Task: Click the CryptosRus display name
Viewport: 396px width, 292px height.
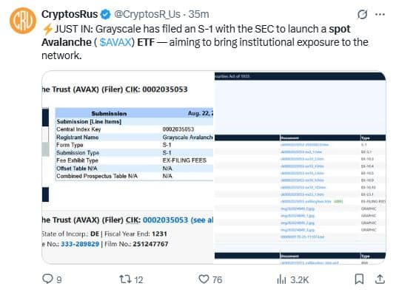Action: 70,14
